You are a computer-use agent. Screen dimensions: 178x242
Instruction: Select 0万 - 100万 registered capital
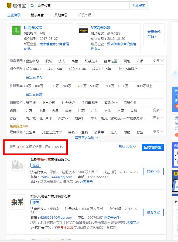[x=35, y=86]
